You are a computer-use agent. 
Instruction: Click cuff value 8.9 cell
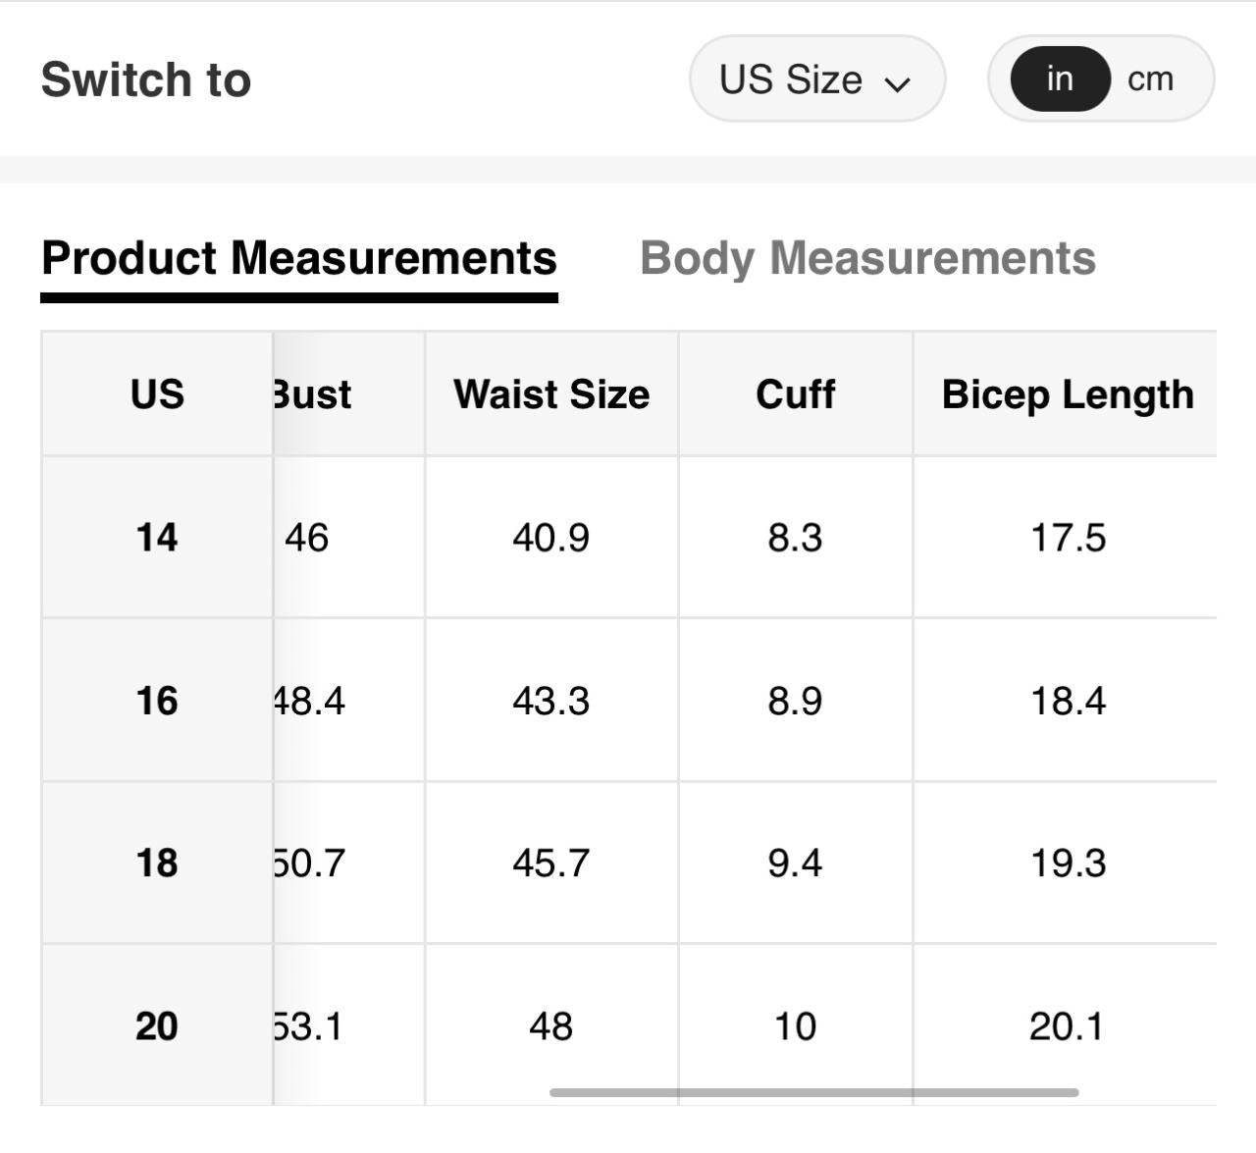795,701
